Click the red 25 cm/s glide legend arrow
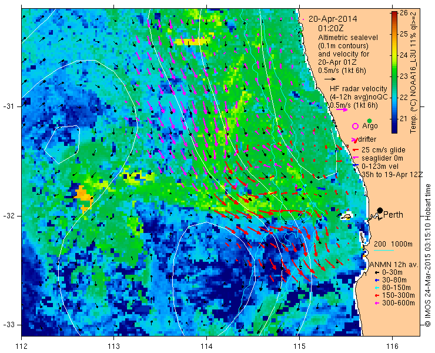 pyautogui.click(x=356, y=150)
